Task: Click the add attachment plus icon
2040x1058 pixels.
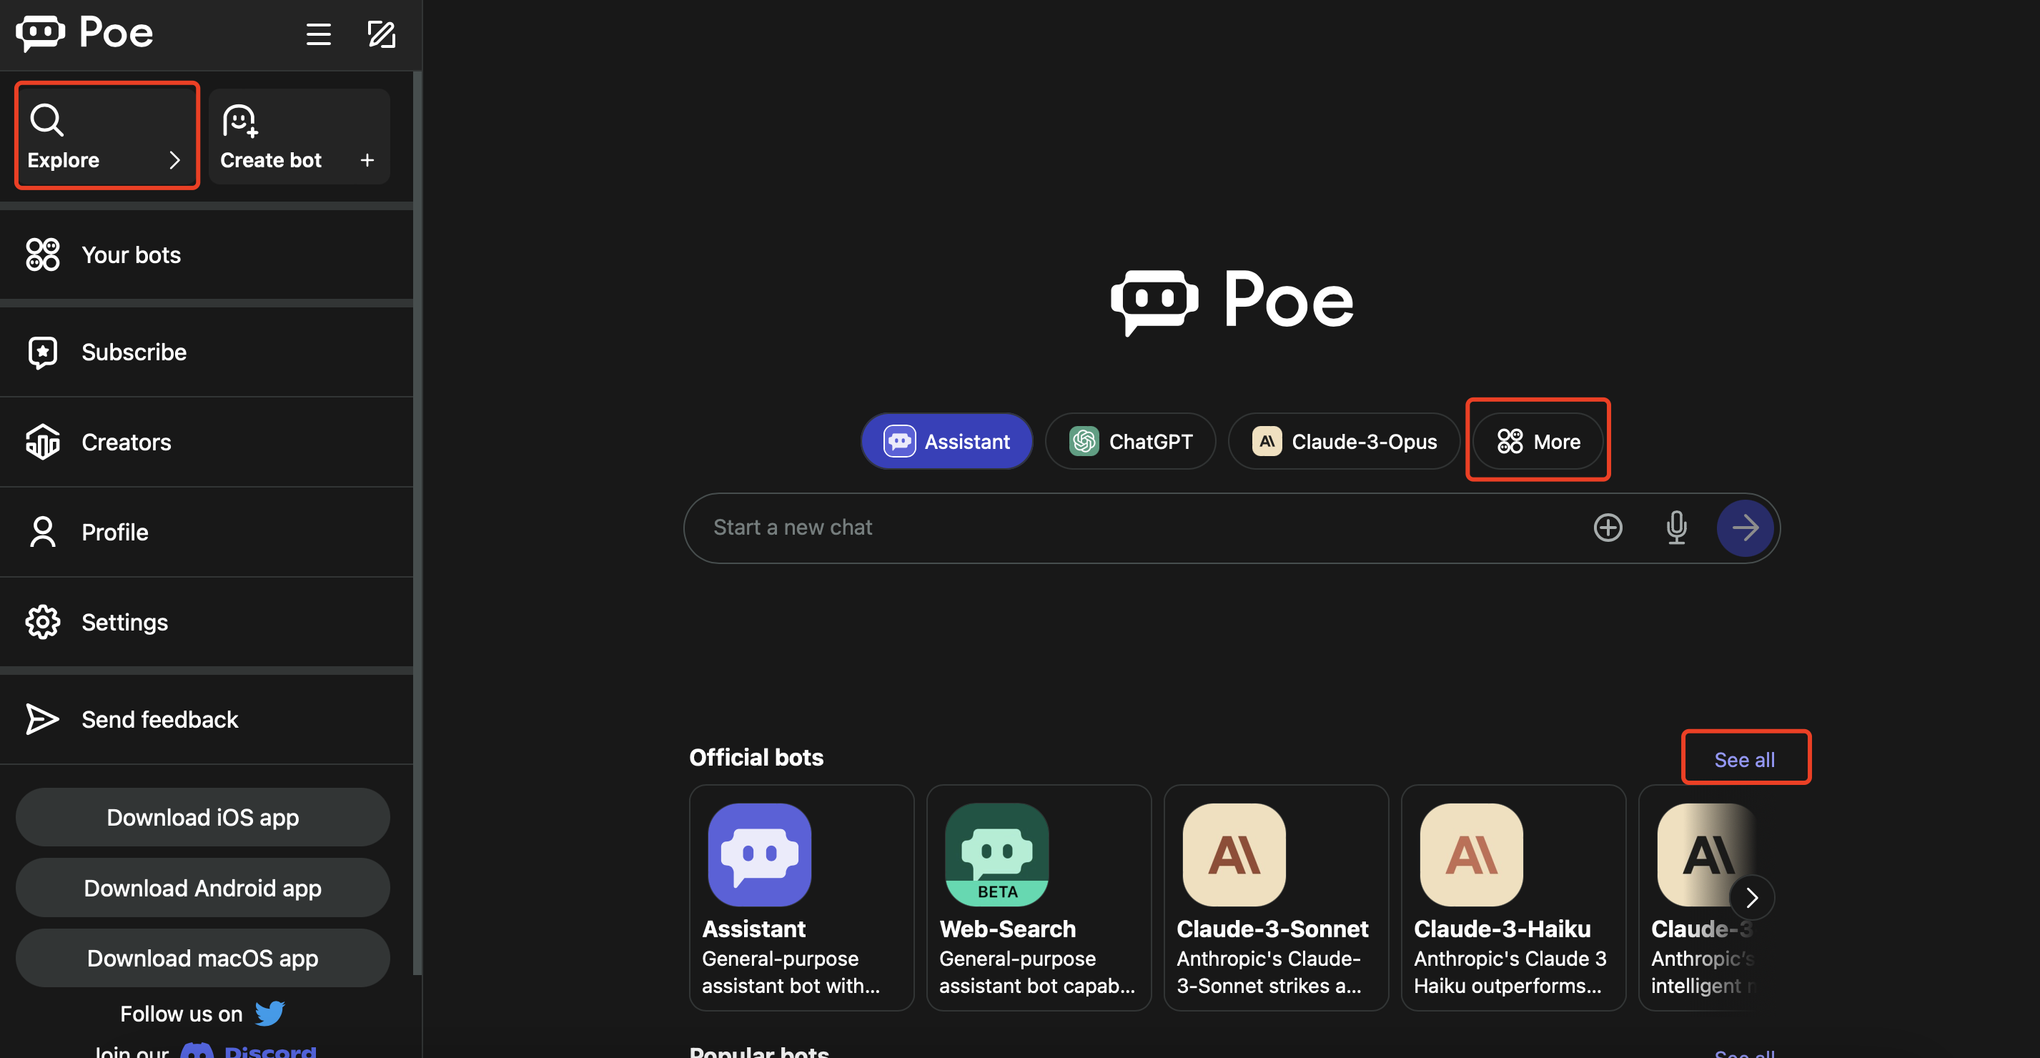Action: (1608, 528)
